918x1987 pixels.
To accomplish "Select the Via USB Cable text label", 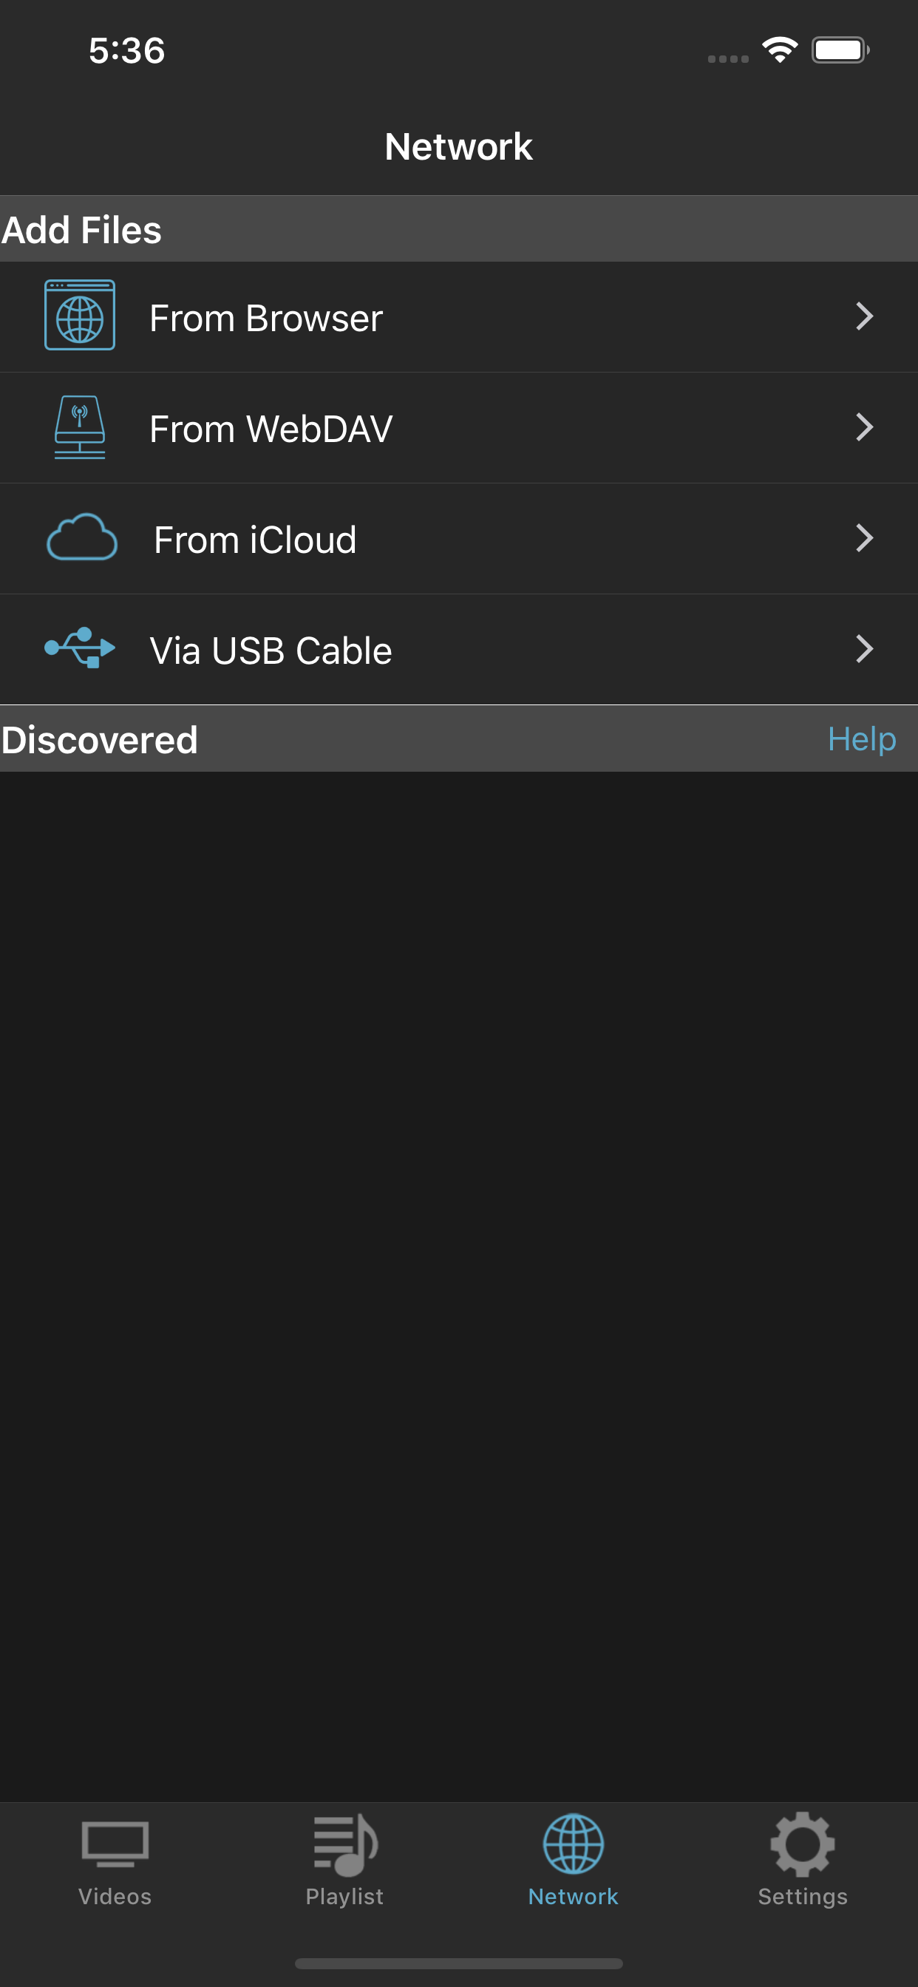I will (x=271, y=651).
